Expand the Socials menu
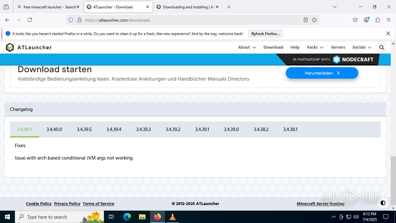The width and height of the screenshot is (396, 223). [362, 47]
